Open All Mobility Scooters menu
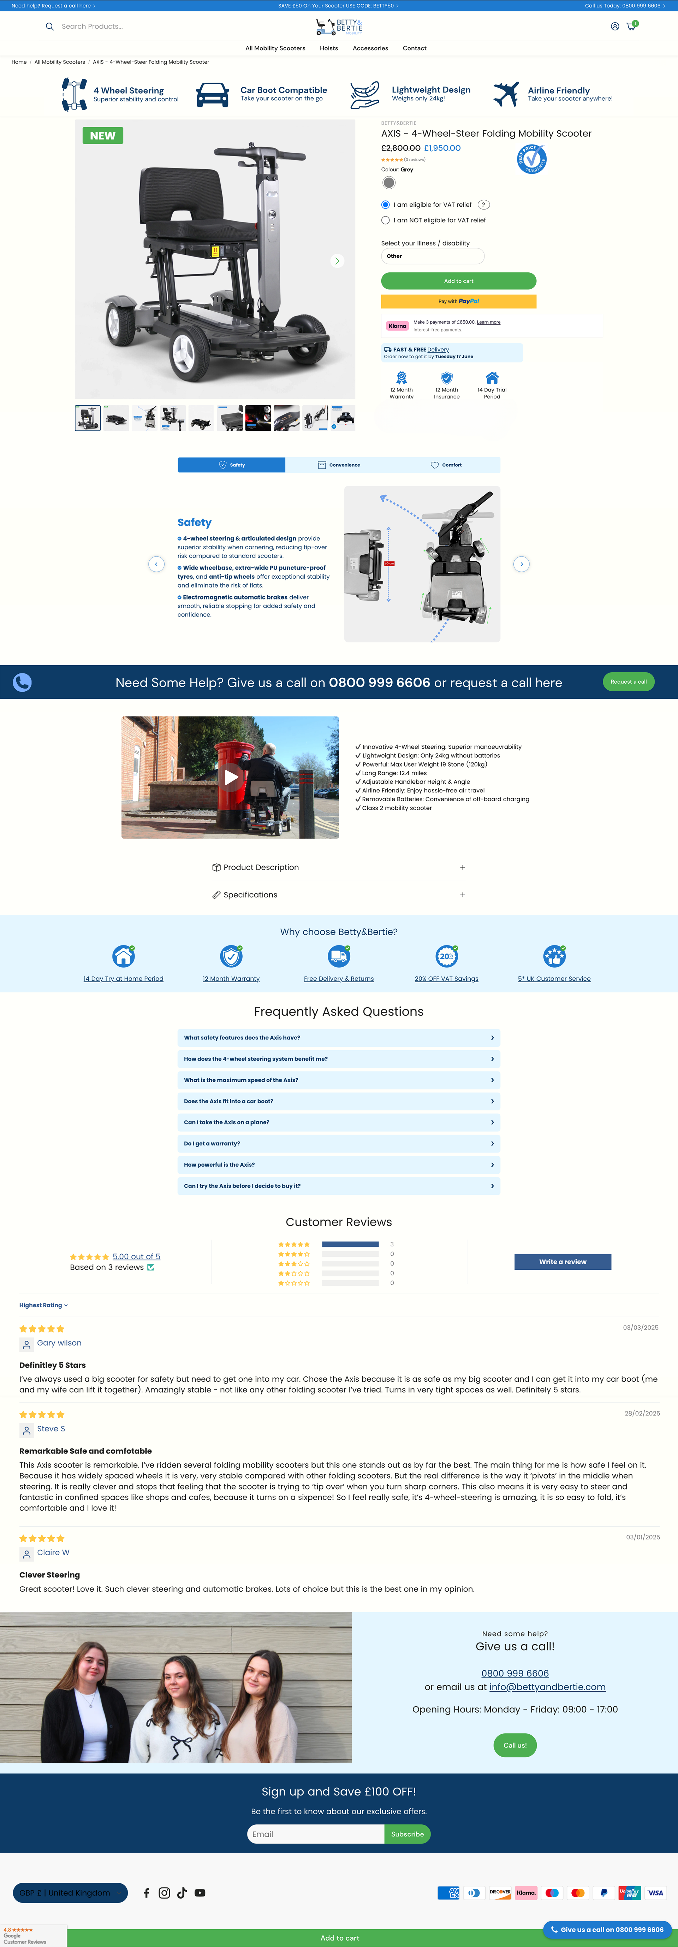678x1947 pixels. tap(275, 48)
